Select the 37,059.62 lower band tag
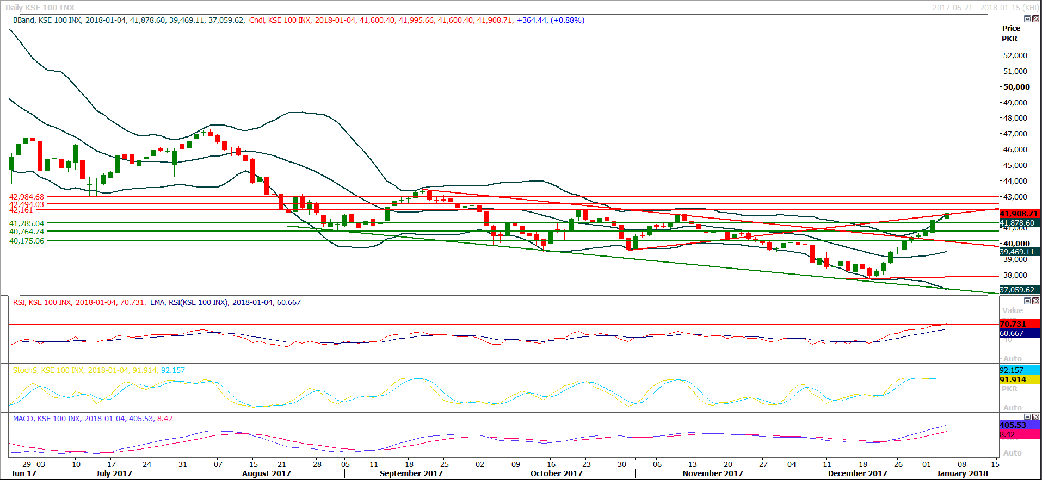Viewport: 1042px width, 480px height. (1019, 290)
